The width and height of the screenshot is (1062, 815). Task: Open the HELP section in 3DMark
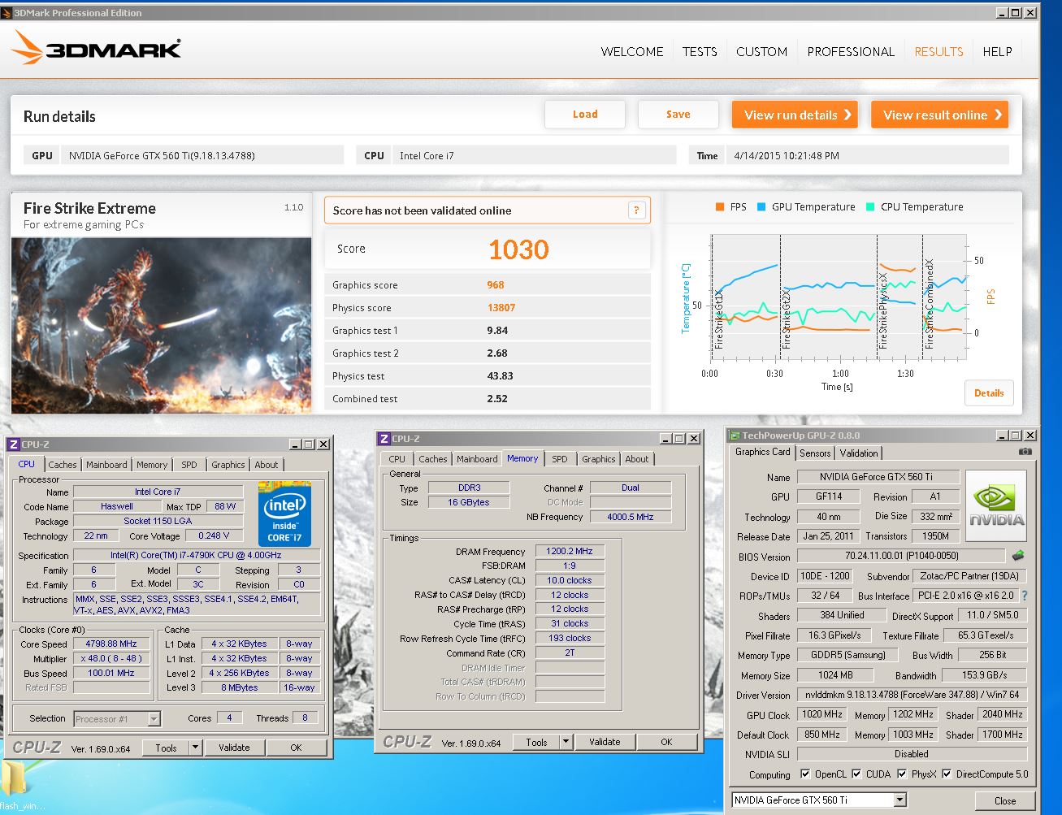(x=997, y=51)
